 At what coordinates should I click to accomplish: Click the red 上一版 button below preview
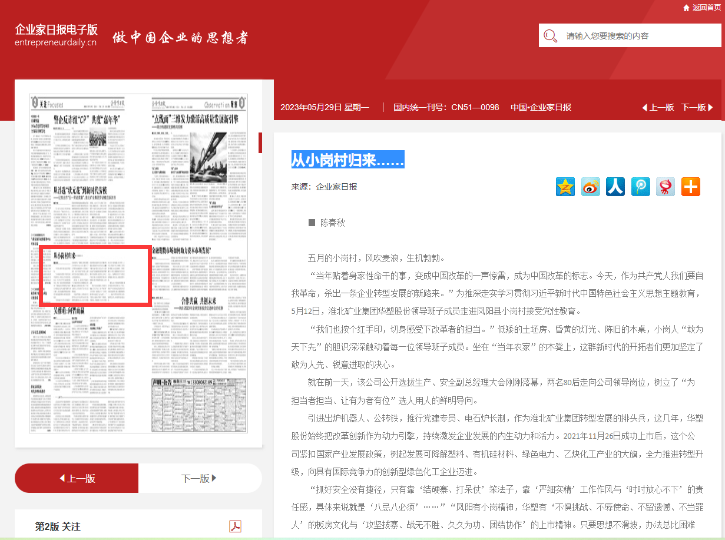coord(77,478)
